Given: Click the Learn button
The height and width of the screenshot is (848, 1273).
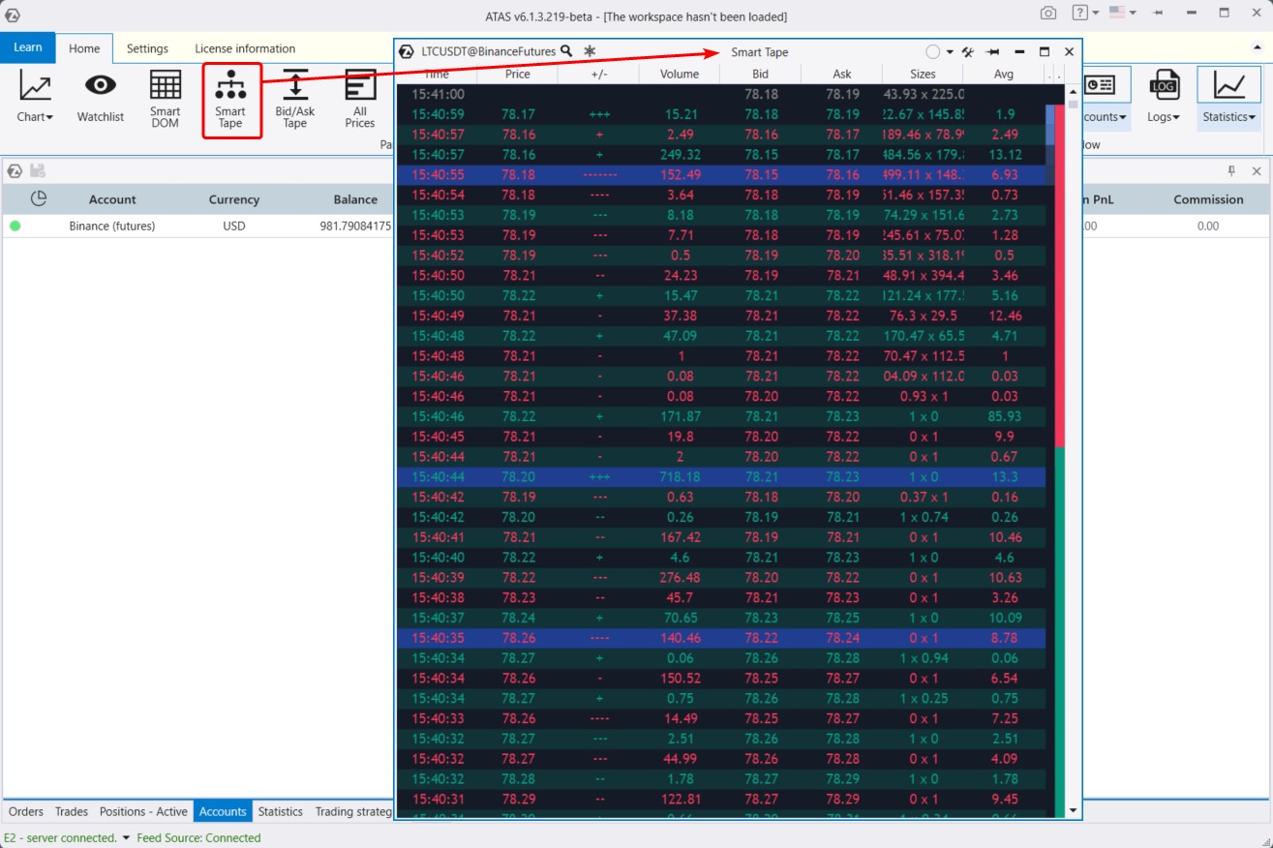Looking at the screenshot, I should click(x=28, y=47).
